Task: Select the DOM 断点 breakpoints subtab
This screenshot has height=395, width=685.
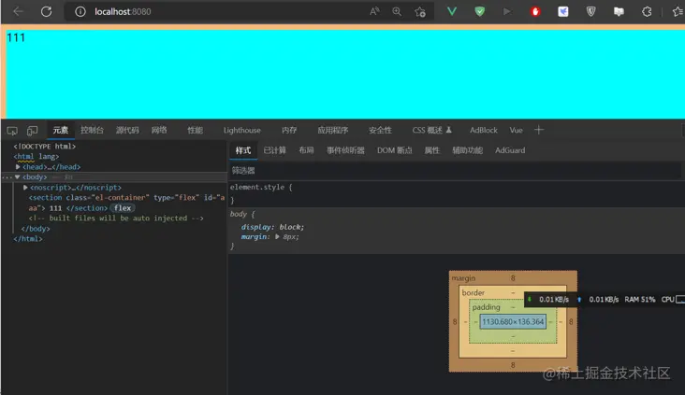Action: [x=395, y=150]
